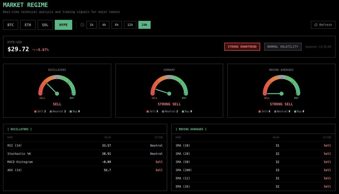This screenshot has width=339, height=194.
Task: Switch timeframe to 8h
Action: pyautogui.click(x=117, y=25)
